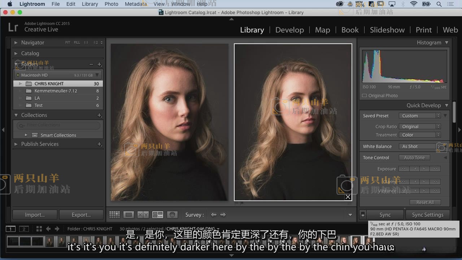Screen dimensions: 462x260
Task: Open the Metadata menu
Action: pyautogui.click(x=136, y=4)
